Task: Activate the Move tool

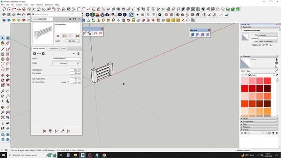Action: [3, 75]
